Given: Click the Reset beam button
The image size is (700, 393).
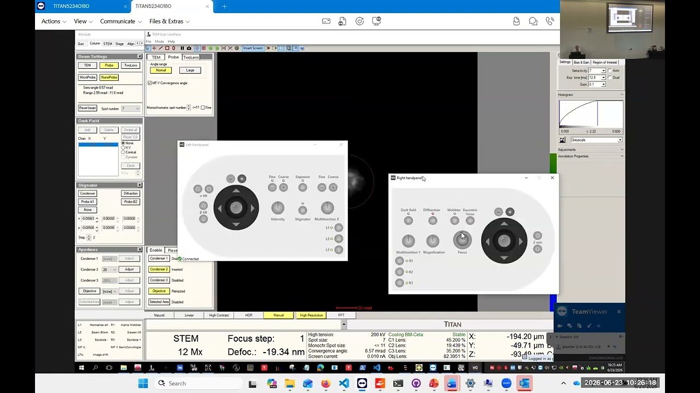Looking at the screenshot, I should [87, 108].
